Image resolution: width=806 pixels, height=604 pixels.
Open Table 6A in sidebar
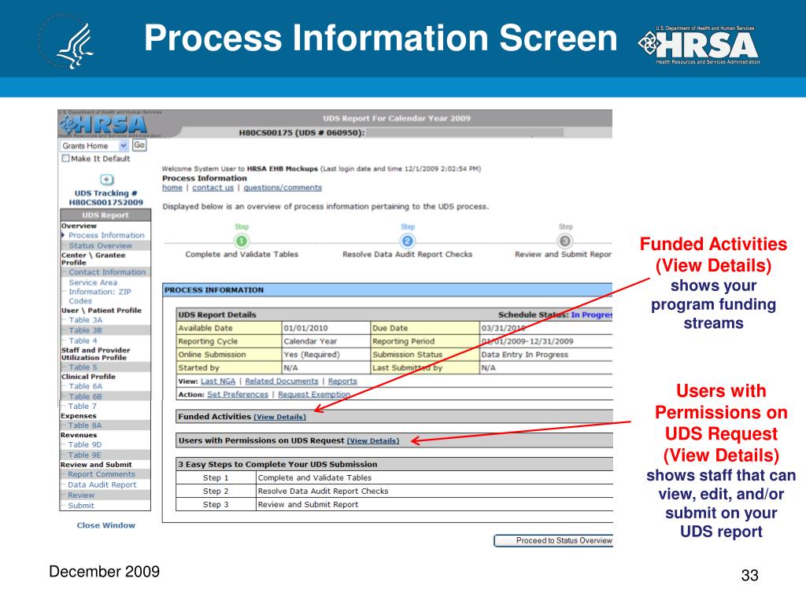point(85,386)
